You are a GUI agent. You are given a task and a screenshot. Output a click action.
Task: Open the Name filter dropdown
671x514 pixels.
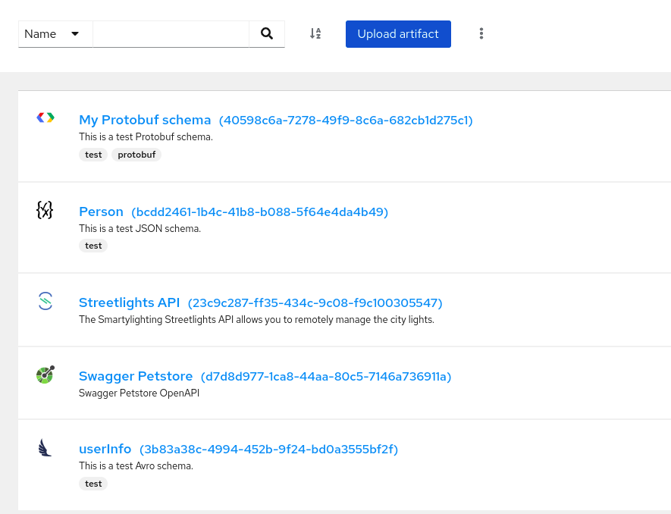[x=55, y=33]
